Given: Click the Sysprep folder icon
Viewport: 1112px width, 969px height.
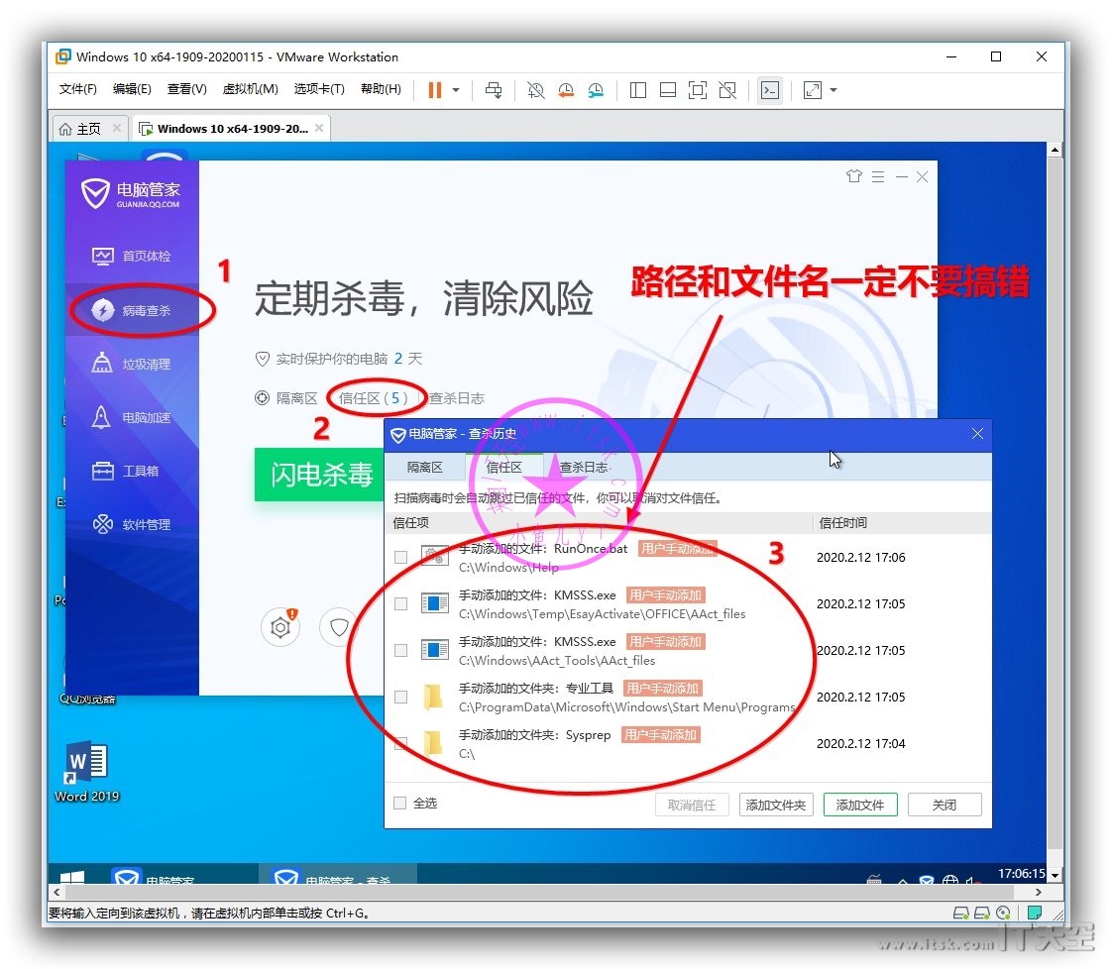Looking at the screenshot, I should (x=432, y=743).
